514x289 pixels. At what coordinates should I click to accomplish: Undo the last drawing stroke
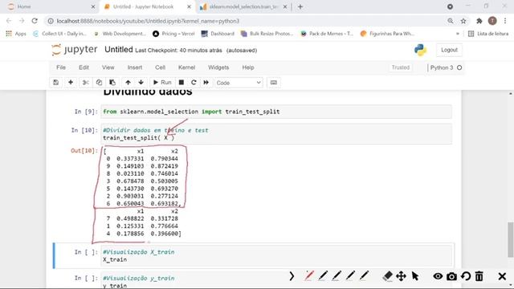[466, 276]
